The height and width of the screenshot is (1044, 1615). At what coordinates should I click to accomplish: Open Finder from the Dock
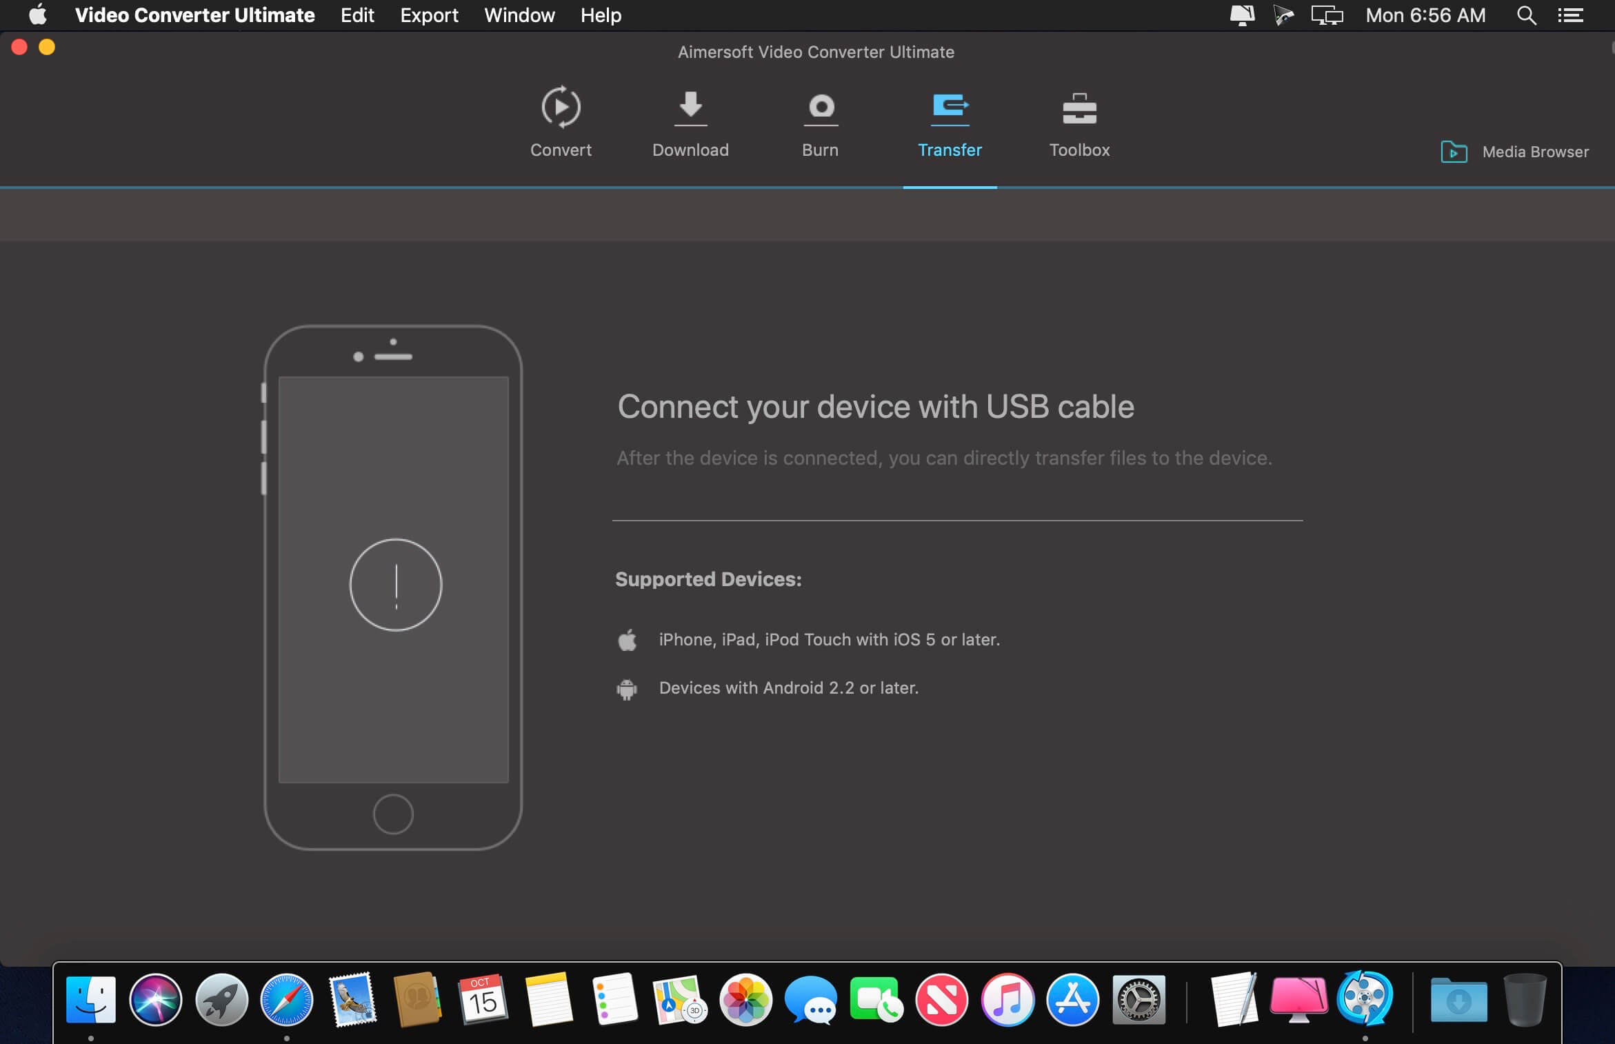pyautogui.click(x=93, y=998)
